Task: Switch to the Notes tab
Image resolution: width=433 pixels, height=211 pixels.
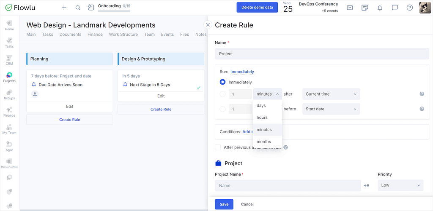Action: pos(201,35)
